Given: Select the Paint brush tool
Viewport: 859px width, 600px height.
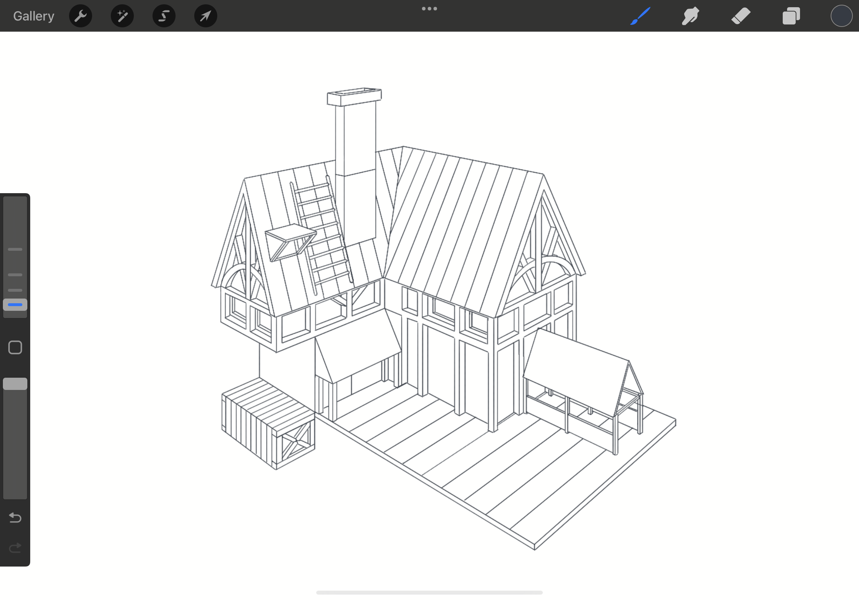Looking at the screenshot, I should pyautogui.click(x=640, y=16).
